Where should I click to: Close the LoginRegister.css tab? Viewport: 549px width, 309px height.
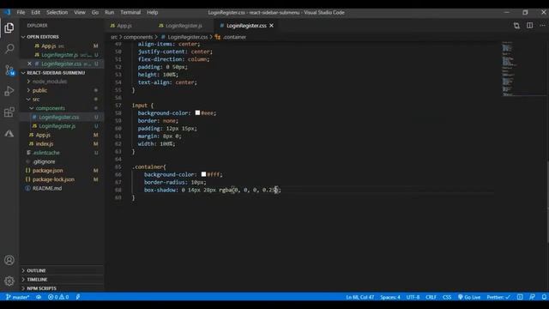tap(272, 26)
